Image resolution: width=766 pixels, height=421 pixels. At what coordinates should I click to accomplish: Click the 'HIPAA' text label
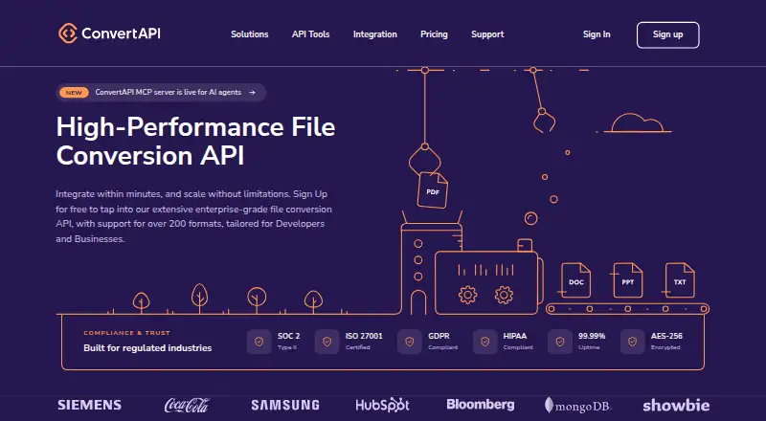click(515, 336)
